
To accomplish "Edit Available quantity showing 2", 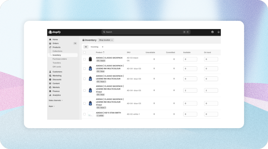I will [190, 90].
